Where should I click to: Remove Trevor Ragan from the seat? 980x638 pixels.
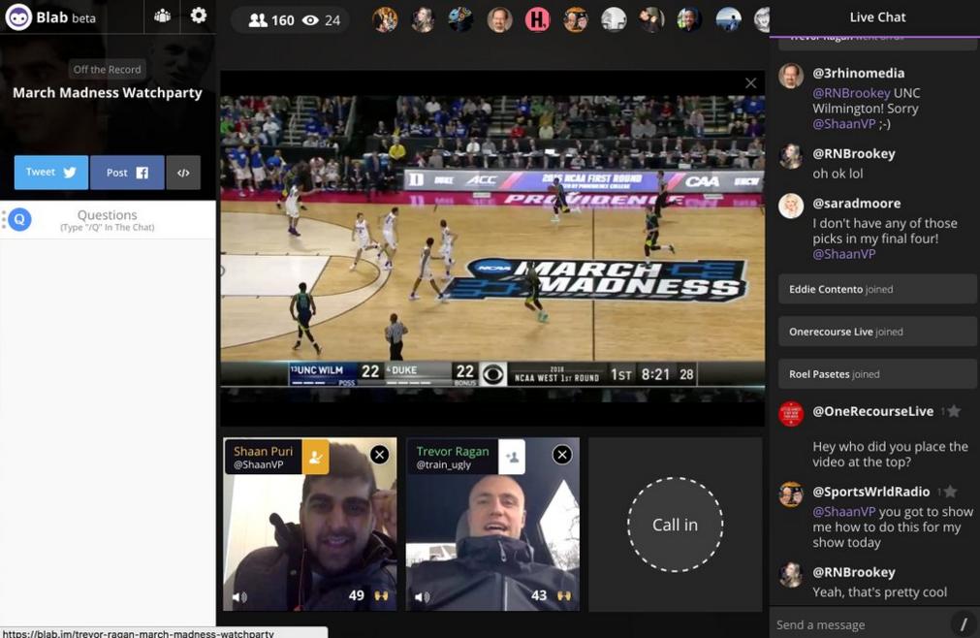point(562,455)
